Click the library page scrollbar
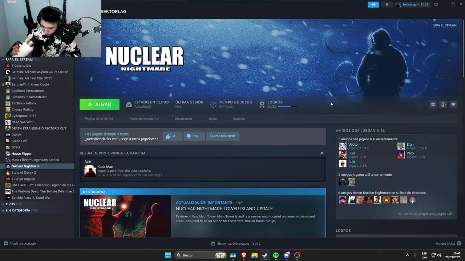This screenshot has height=261, width=465. tap(463, 48)
